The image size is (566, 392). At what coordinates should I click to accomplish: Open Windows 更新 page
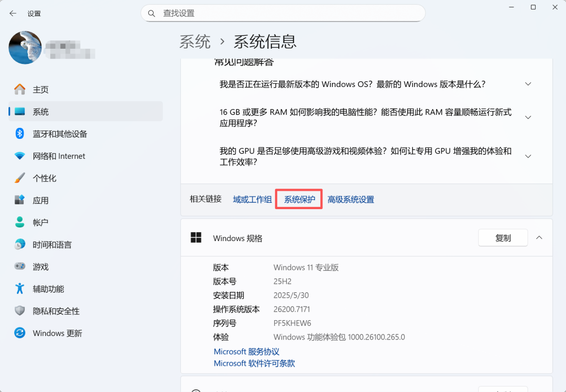pyautogui.click(x=86, y=333)
